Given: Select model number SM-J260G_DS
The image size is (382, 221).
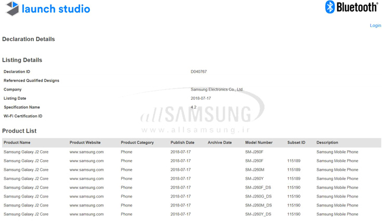Looking at the screenshot, I should 258,197.
